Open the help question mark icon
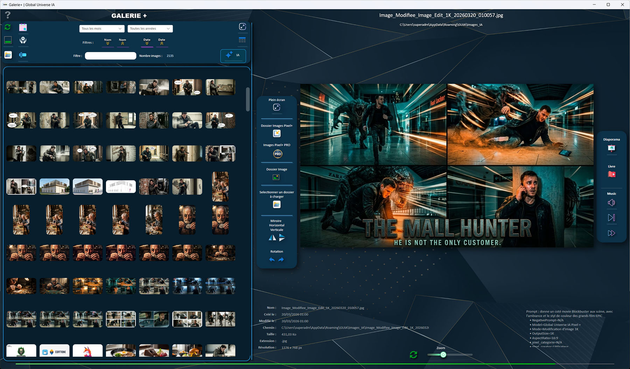This screenshot has width=630, height=369. [x=8, y=15]
